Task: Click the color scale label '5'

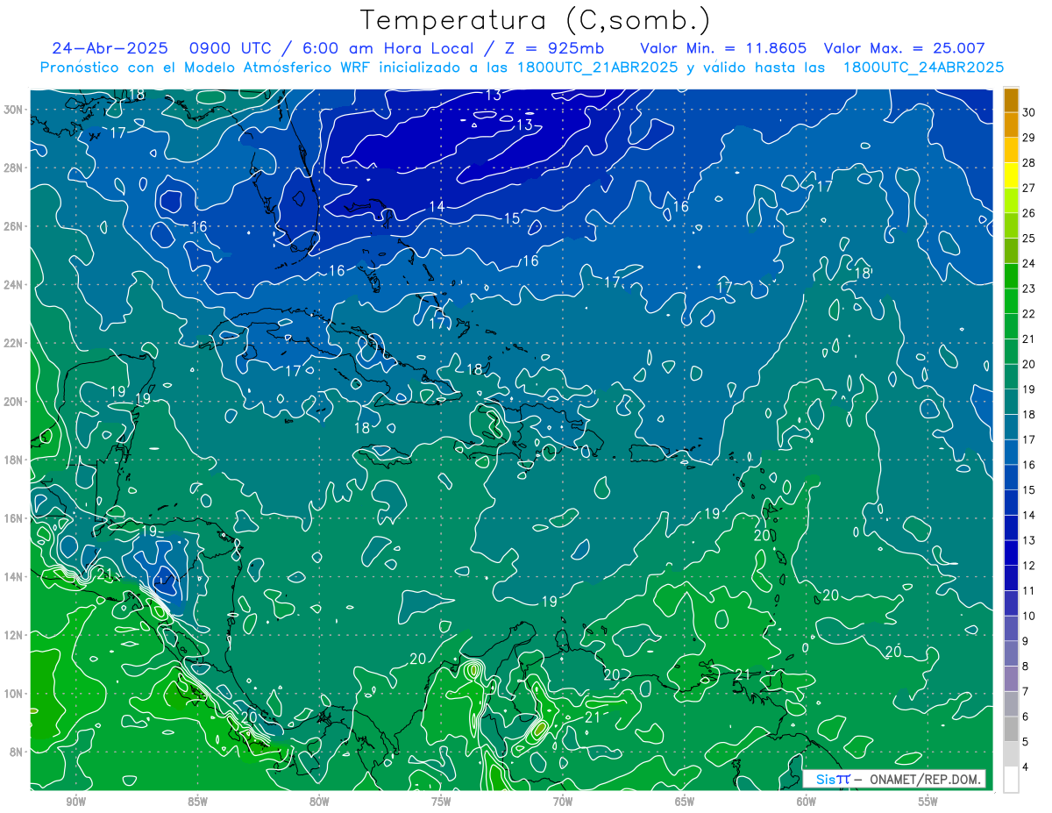Action: tap(1026, 742)
